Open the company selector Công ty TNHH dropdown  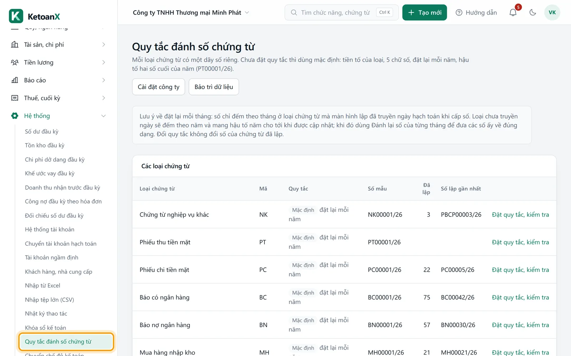pyautogui.click(x=191, y=12)
